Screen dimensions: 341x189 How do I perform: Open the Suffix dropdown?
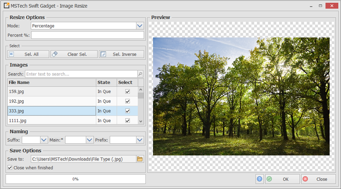(44, 140)
